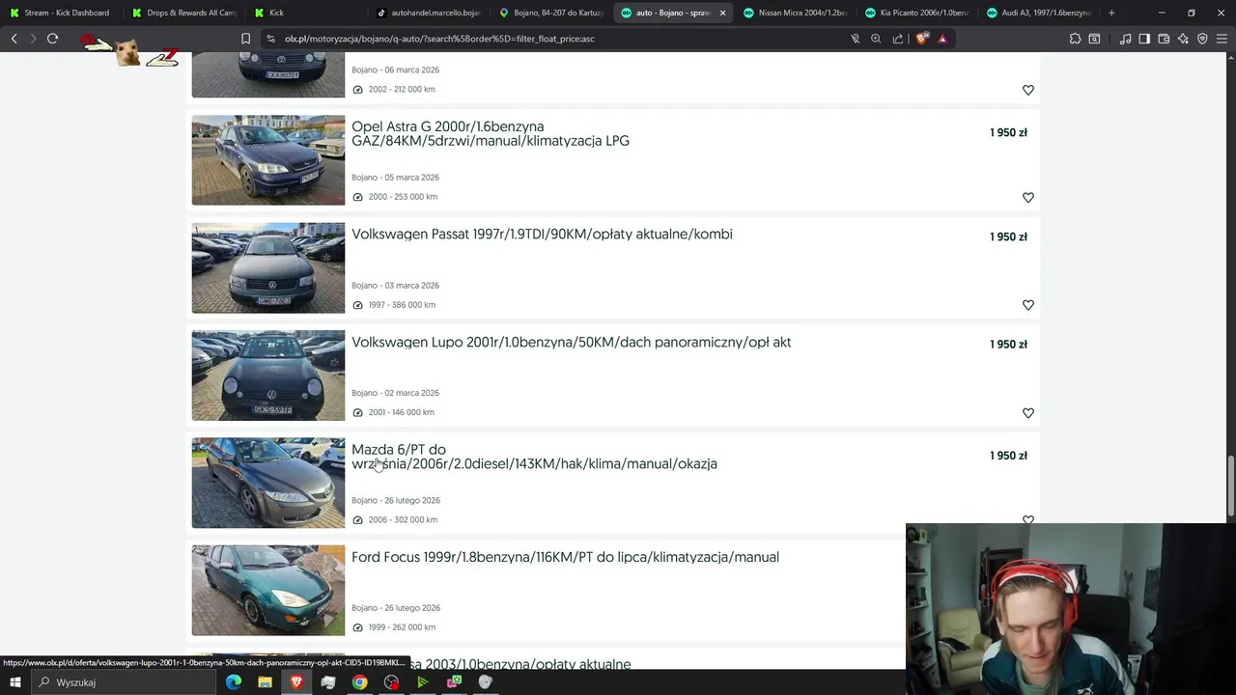This screenshot has width=1236, height=695.
Task: Go back with the browser back arrow
Action: pos(14,39)
